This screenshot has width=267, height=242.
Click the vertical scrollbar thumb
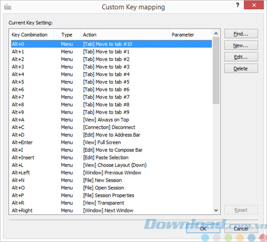point(216,71)
